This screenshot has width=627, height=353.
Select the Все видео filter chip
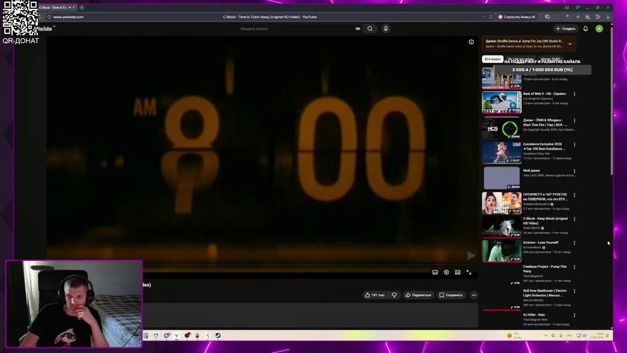(492, 59)
